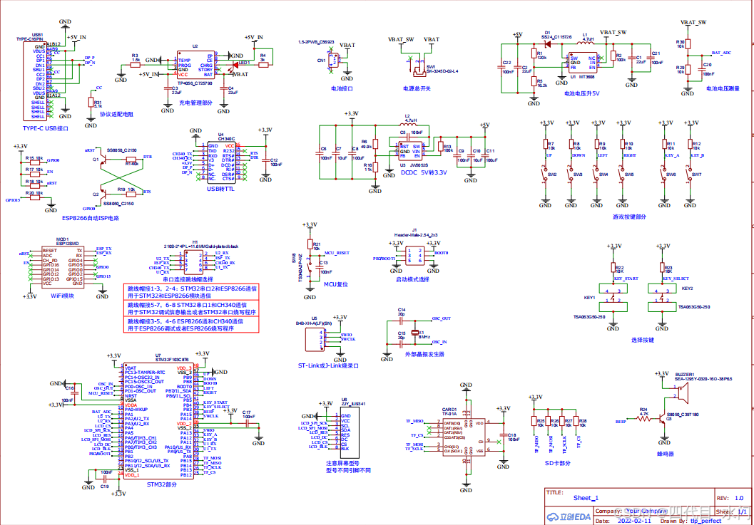Select the X1 8MHz crystal symbol

[x=415, y=333]
